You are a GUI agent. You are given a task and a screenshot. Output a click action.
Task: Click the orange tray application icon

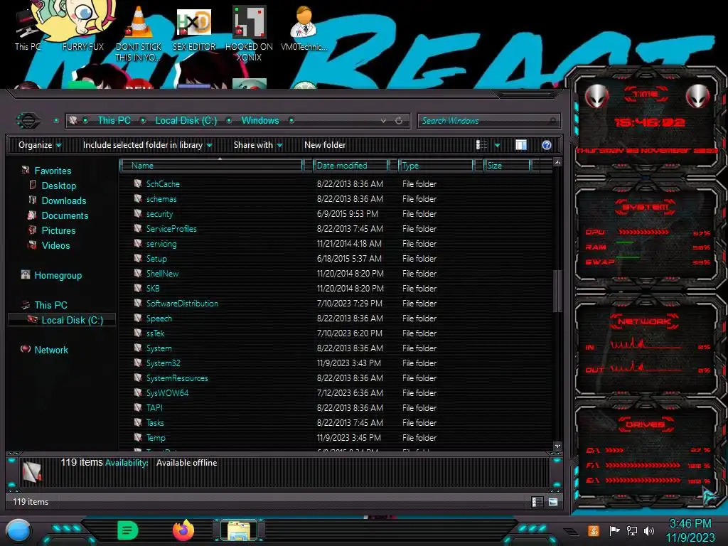click(x=593, y=530)
